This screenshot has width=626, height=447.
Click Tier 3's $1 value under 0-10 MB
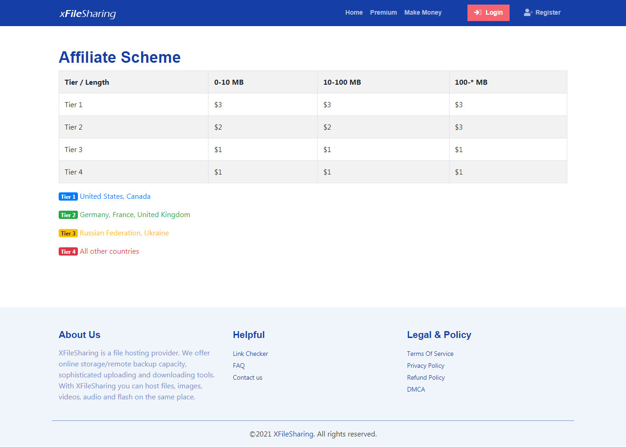[218, 150]
